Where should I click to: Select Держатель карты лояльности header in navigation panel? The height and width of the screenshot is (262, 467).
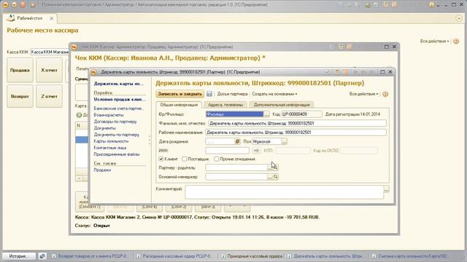[x=118, y=84]
